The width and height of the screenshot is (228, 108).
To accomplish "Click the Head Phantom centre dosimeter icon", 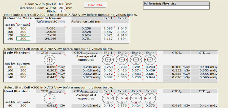I will coord(49,98).
